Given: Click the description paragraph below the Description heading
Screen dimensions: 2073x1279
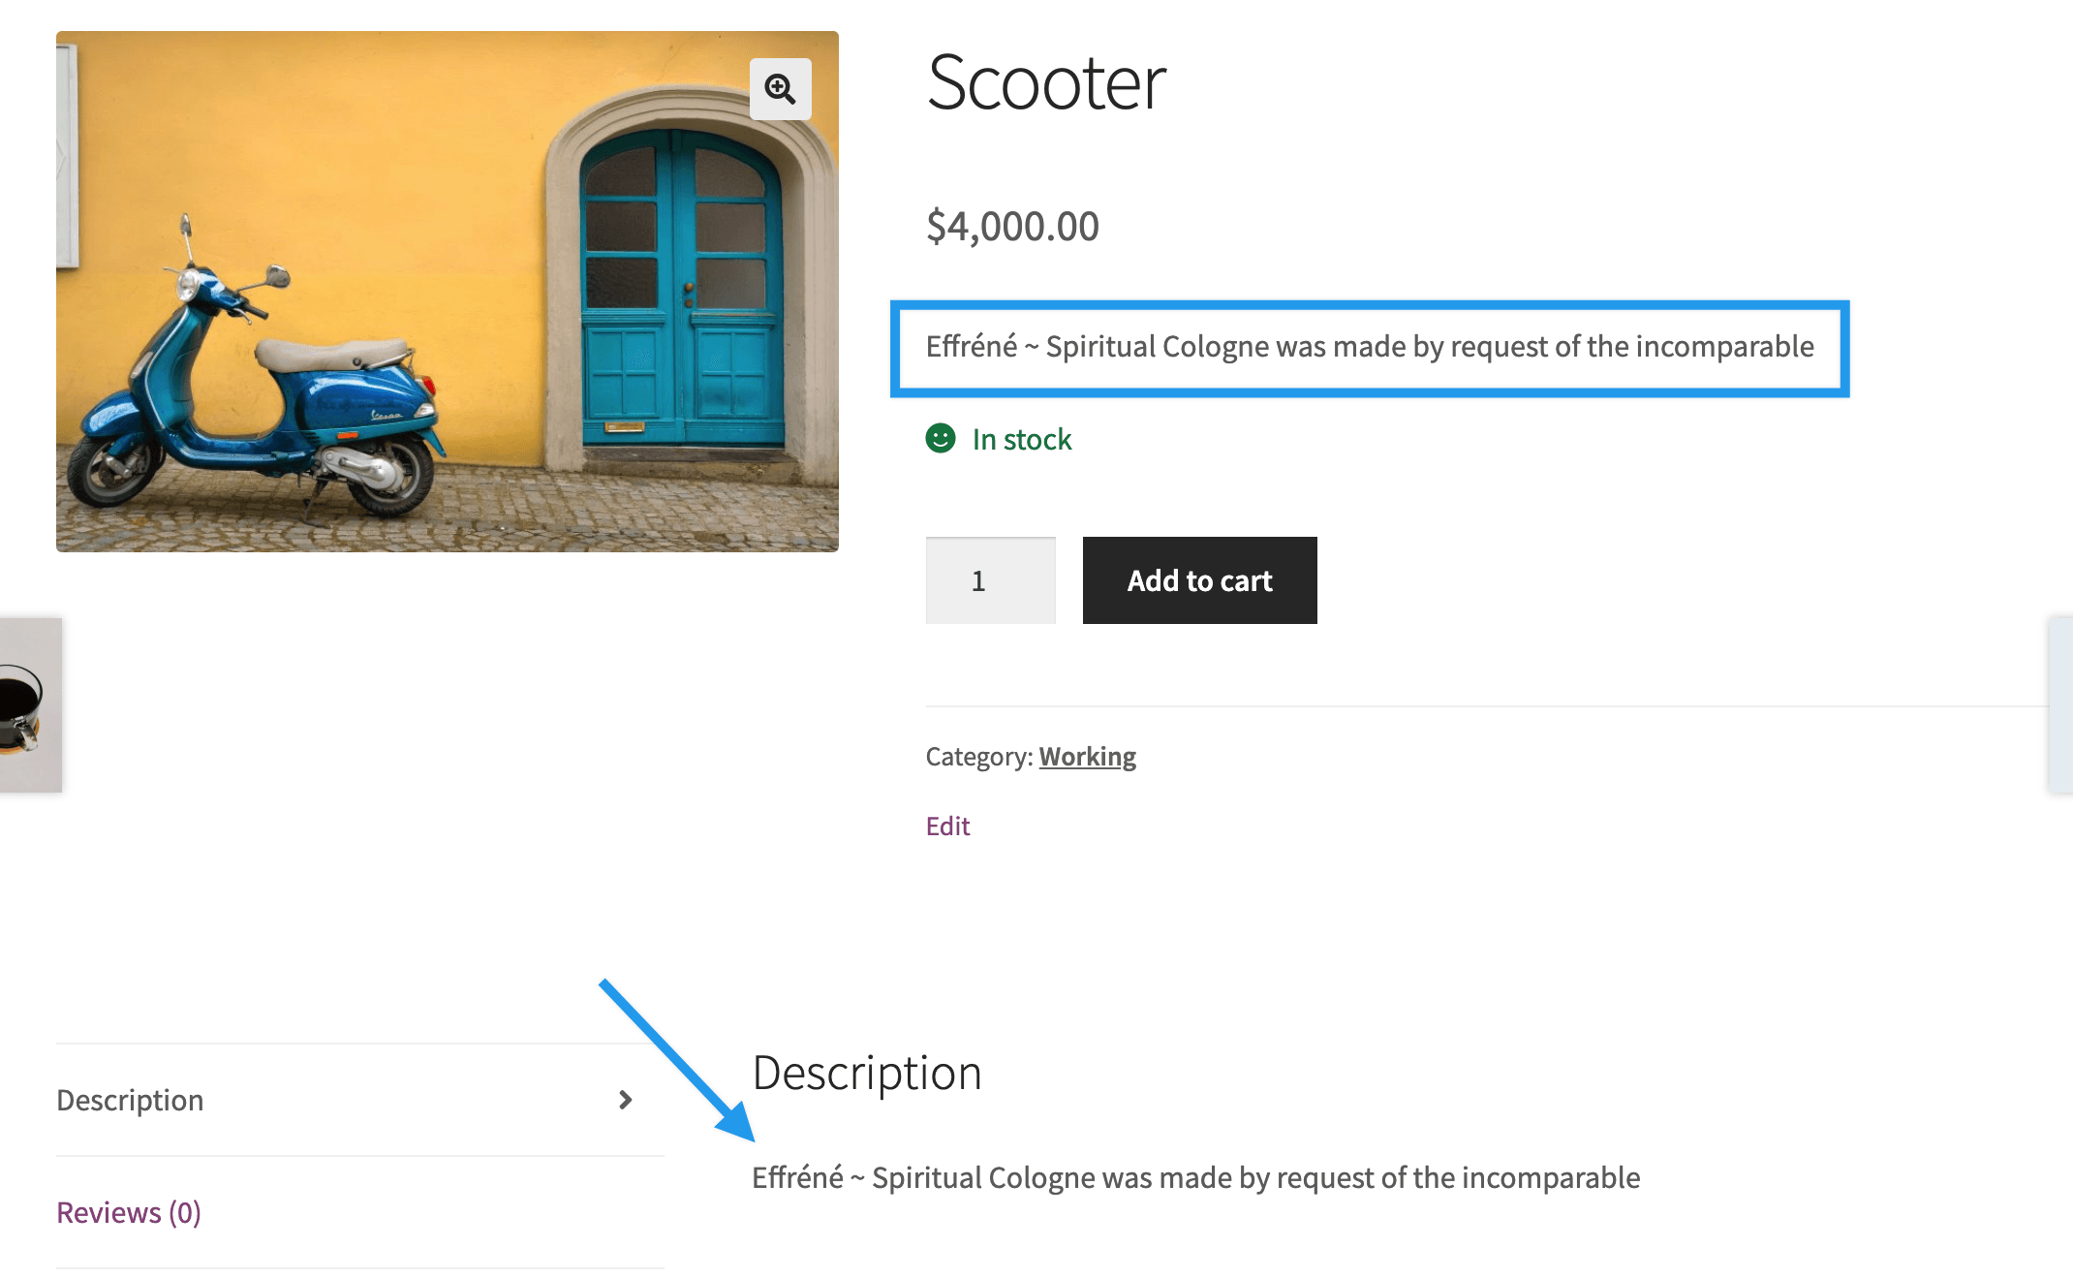Looking at the screenshot, I should coord(1195,1178).
